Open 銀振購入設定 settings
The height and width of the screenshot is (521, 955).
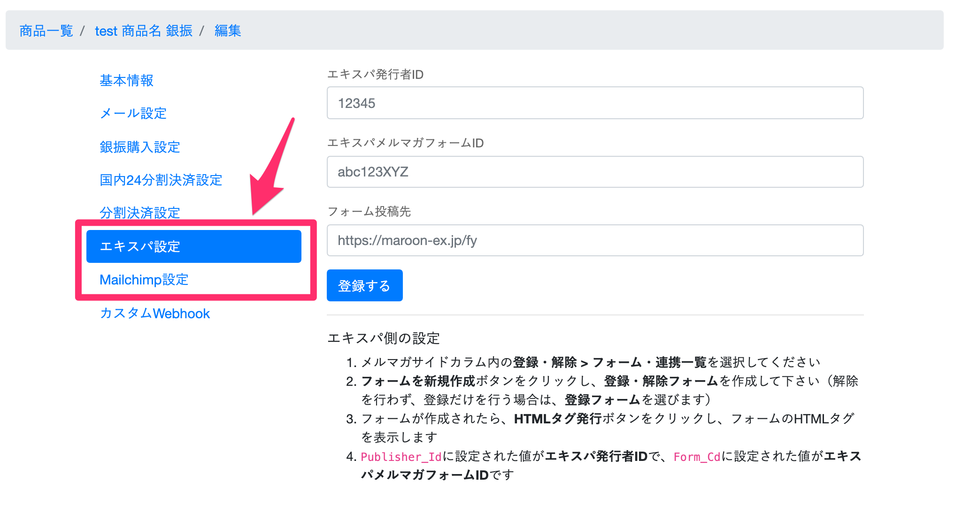pyautogui.click(x=140, y=147)
